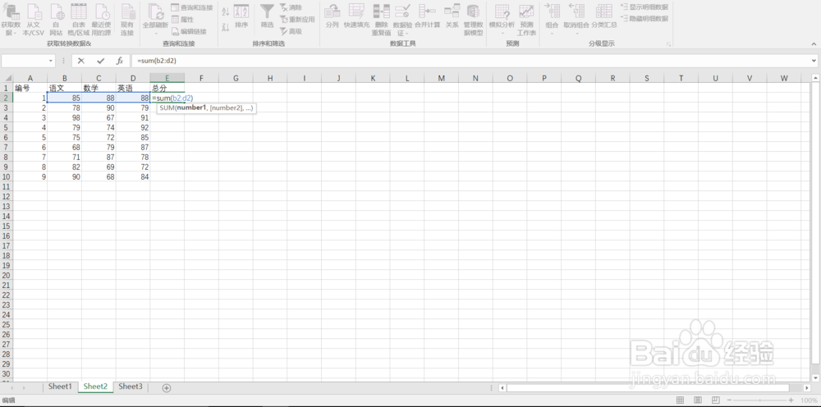Open connection 属性
The image size is (821, 407).
(x=183, y=20)
